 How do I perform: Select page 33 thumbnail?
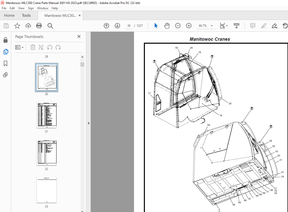[47, 190]
